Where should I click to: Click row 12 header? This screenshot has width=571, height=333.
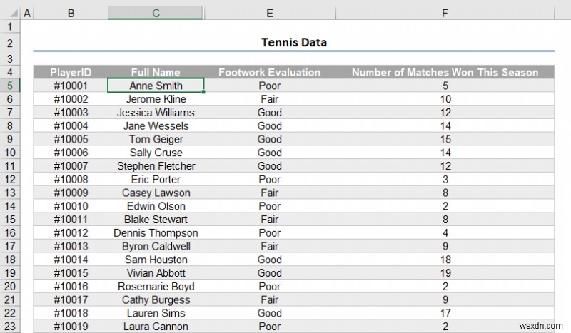(x=10, y=180)
